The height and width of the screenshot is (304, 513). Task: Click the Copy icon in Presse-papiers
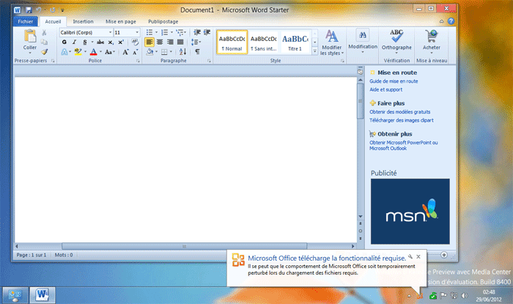point(44,42)
